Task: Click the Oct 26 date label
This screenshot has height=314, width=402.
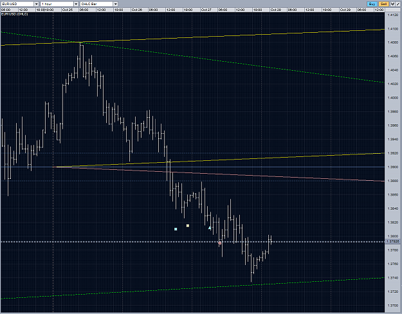Action: coord(136,10)
